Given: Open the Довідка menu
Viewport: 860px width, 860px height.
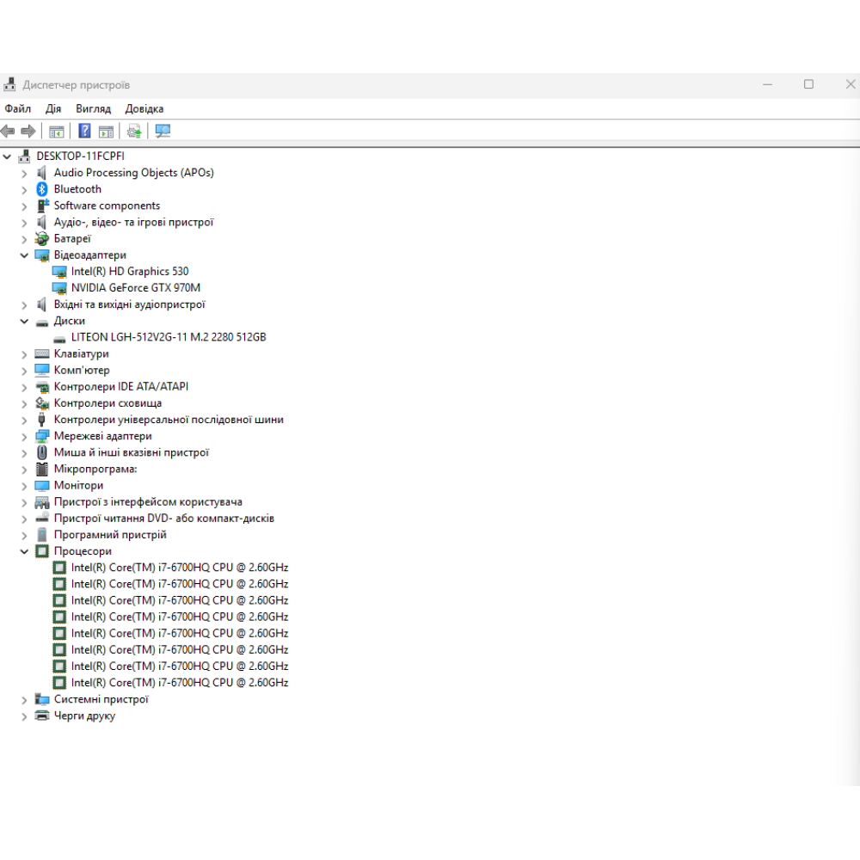Looking at the screenshot, I should point(144,109).
